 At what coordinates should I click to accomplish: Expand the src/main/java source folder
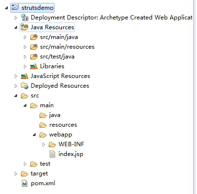point(25,37)
